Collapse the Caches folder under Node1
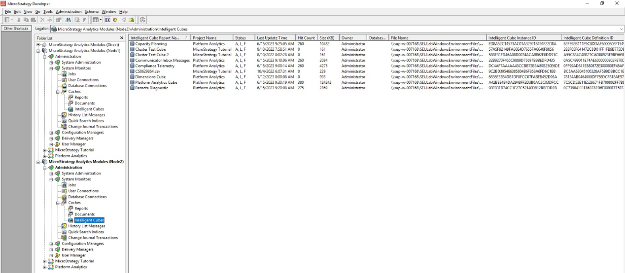625x273 pixels. pos(58,92)
